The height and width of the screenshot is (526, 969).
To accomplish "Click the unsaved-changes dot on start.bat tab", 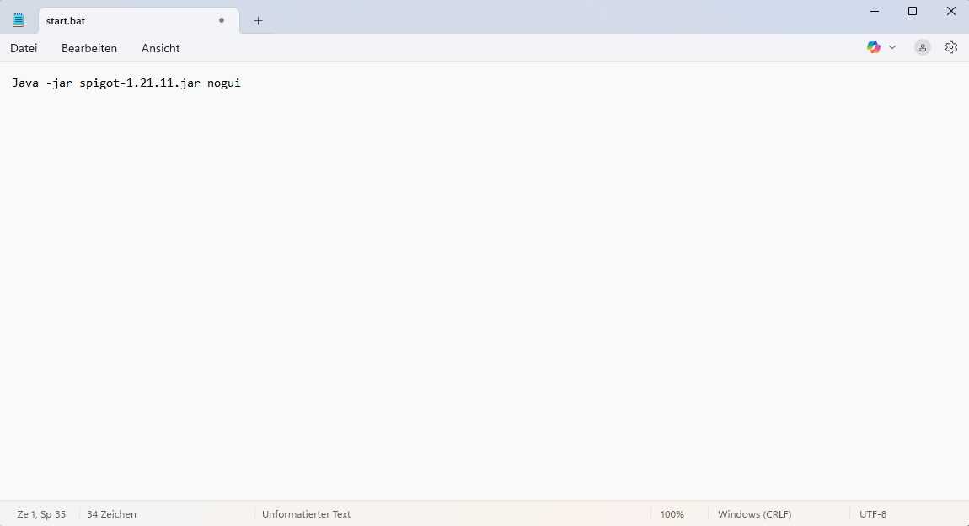I will pos(222,20).
